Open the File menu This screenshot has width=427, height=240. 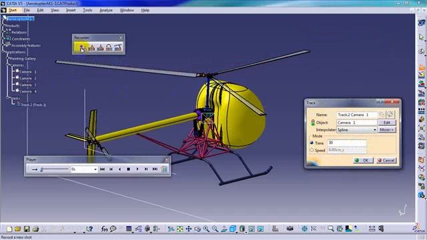tap(27, 10)
